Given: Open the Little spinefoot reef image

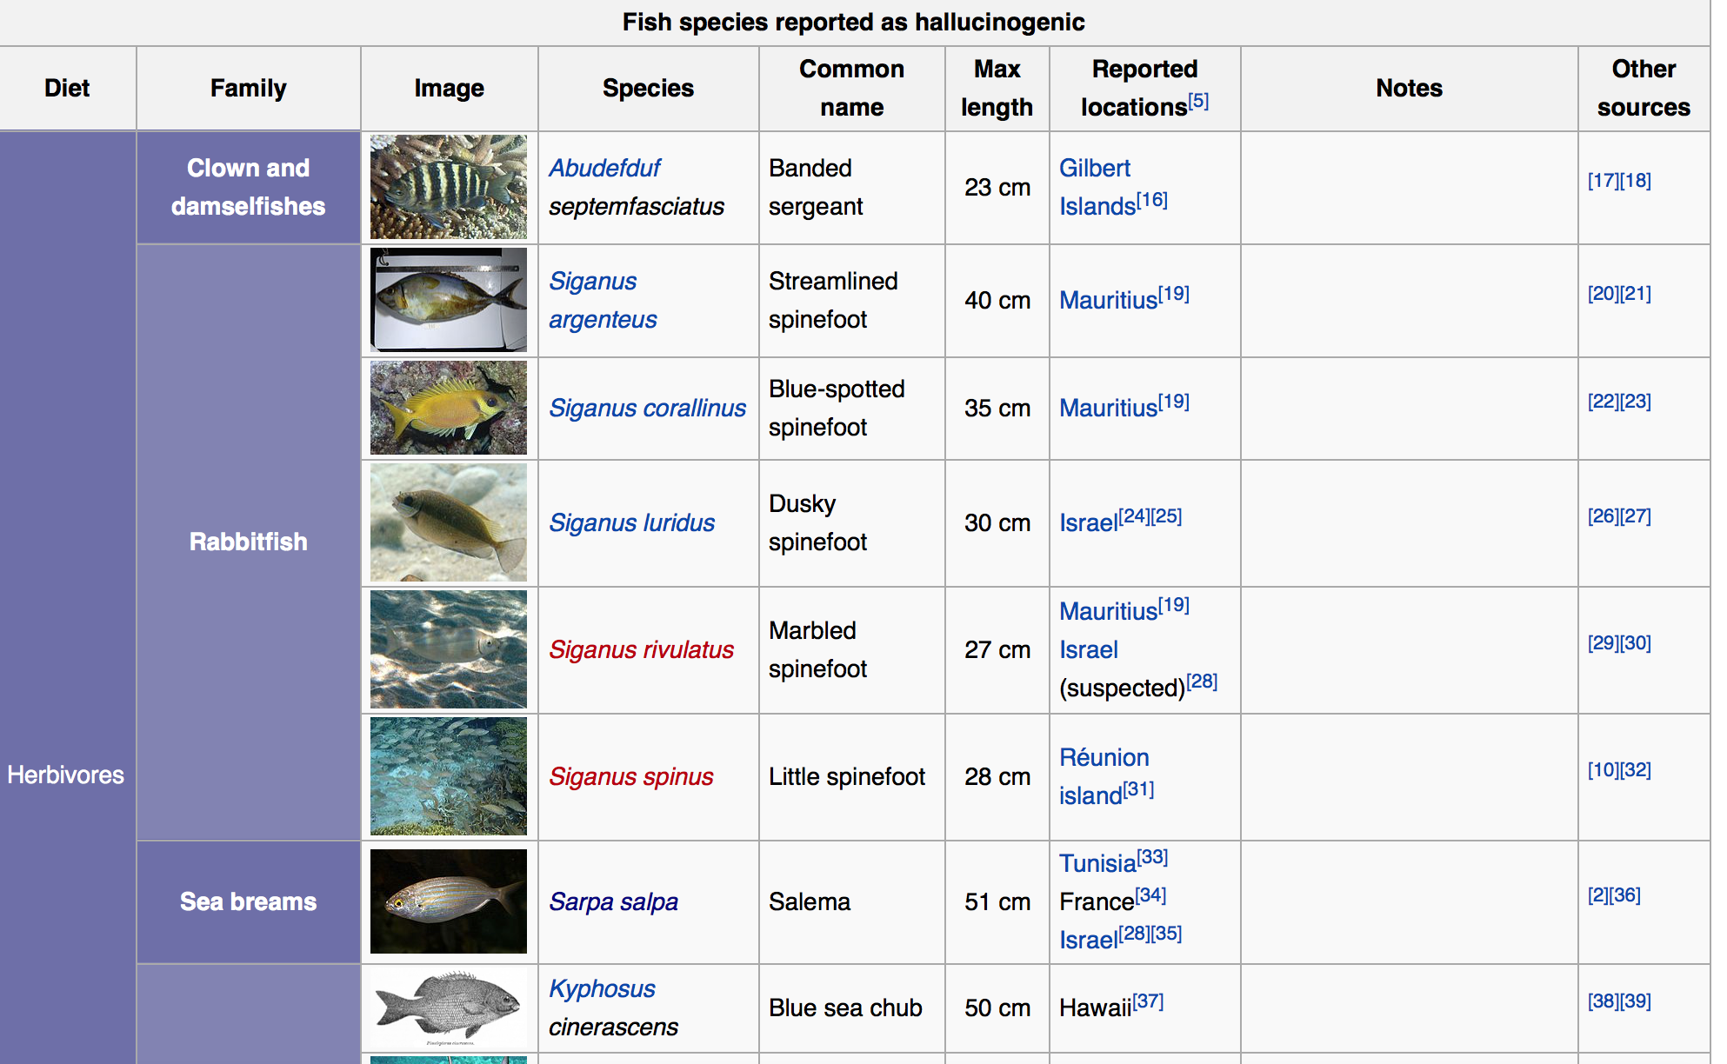Looking at the screenshot, I should [449, 776].
